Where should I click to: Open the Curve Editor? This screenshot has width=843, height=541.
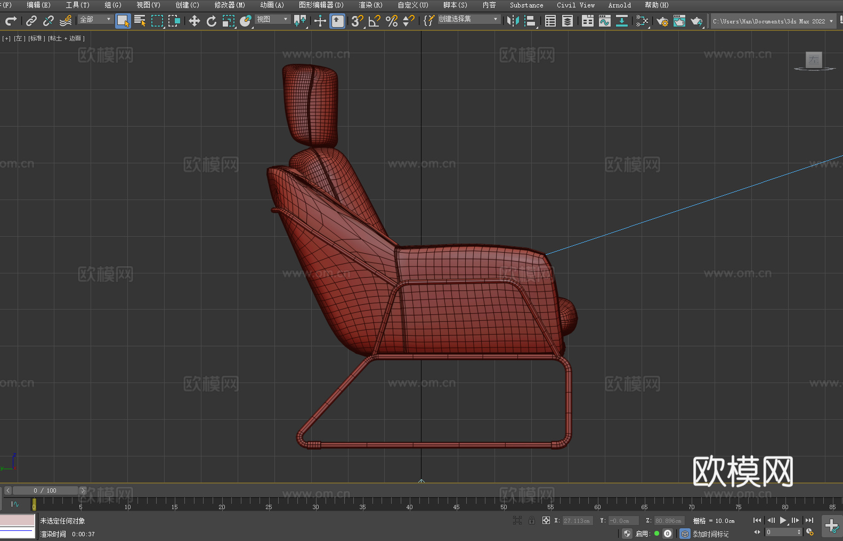coord(605,21)
